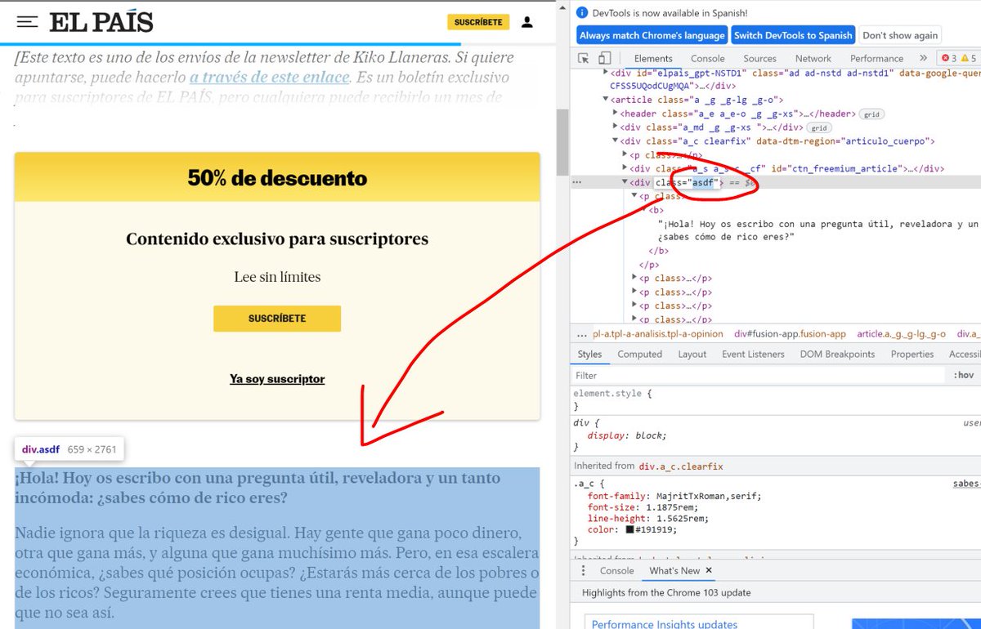This screenshot has width=981, height=629.
Task: Open the El País hamburger menu
Action: tap(28, 22)
